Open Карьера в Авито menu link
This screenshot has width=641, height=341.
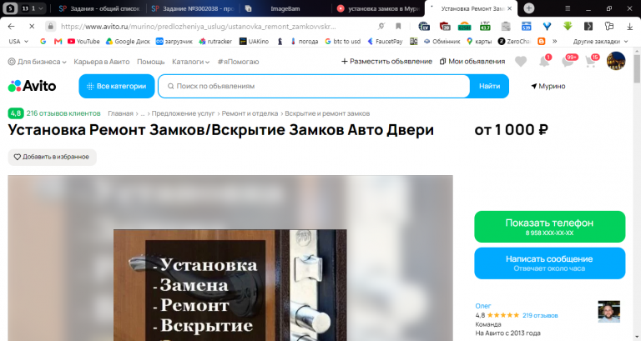point(101,62)
